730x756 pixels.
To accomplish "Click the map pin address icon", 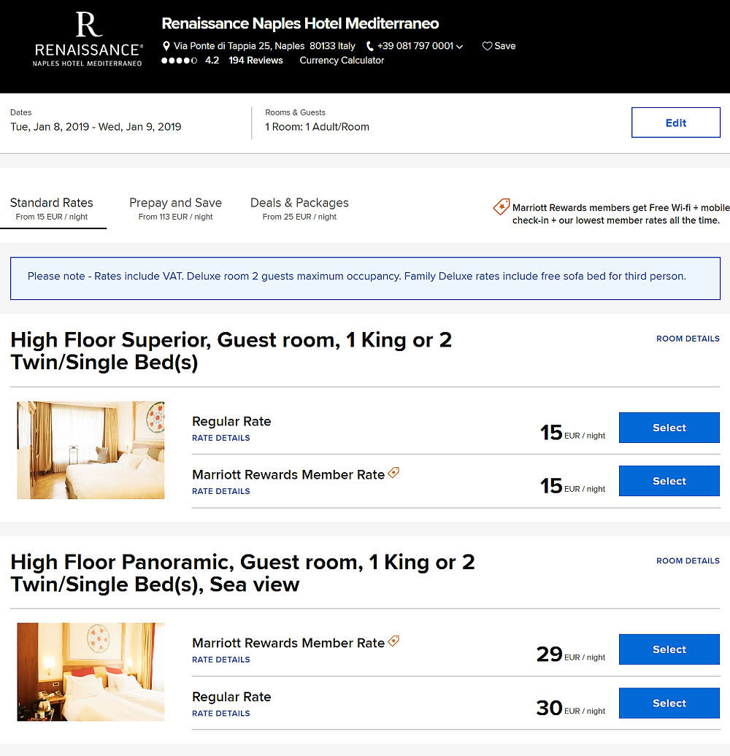I will (166, 46).
